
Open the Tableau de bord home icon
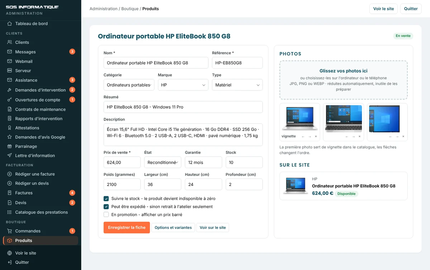pyautogui.click(x=10, y=24)
